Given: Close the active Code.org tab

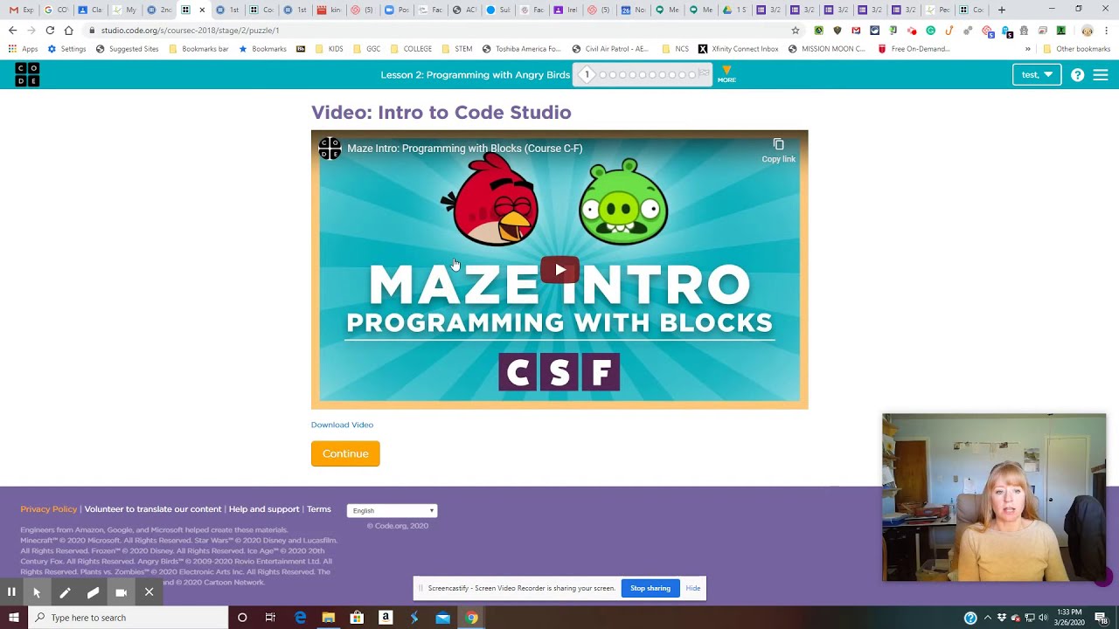Looking at the screenshot, I should pyautogui.click(x=202, y=10).
